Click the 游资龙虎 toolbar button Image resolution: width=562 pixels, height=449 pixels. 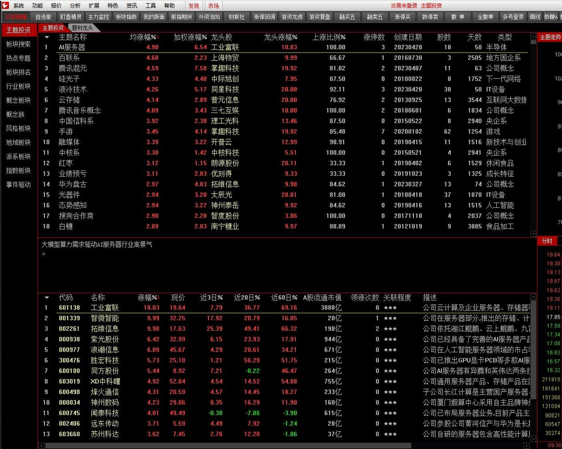click(x=292, y=17)
